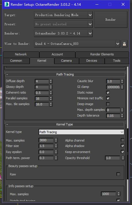Click the Max. depth samples field
The height and width of the screenshot is (205, 132).
[113, 110]
